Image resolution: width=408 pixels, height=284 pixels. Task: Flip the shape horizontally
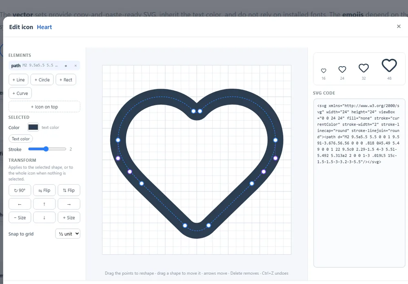point(44,190)
